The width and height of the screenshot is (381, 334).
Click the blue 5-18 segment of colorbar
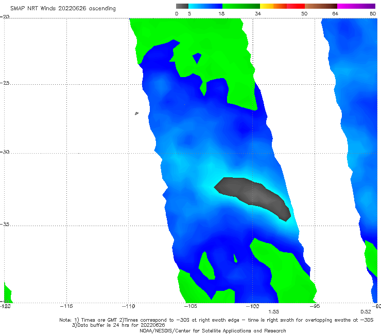(x=205, y=6)
